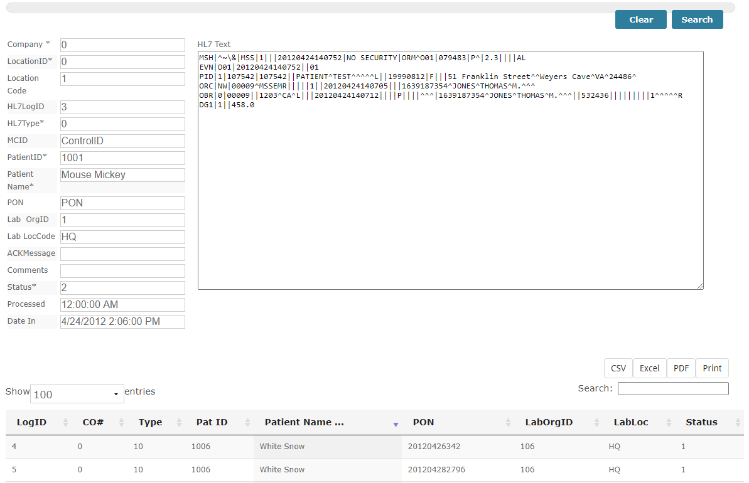Sort table by Status column
The image size is (749, 483).
pos(709,422)
